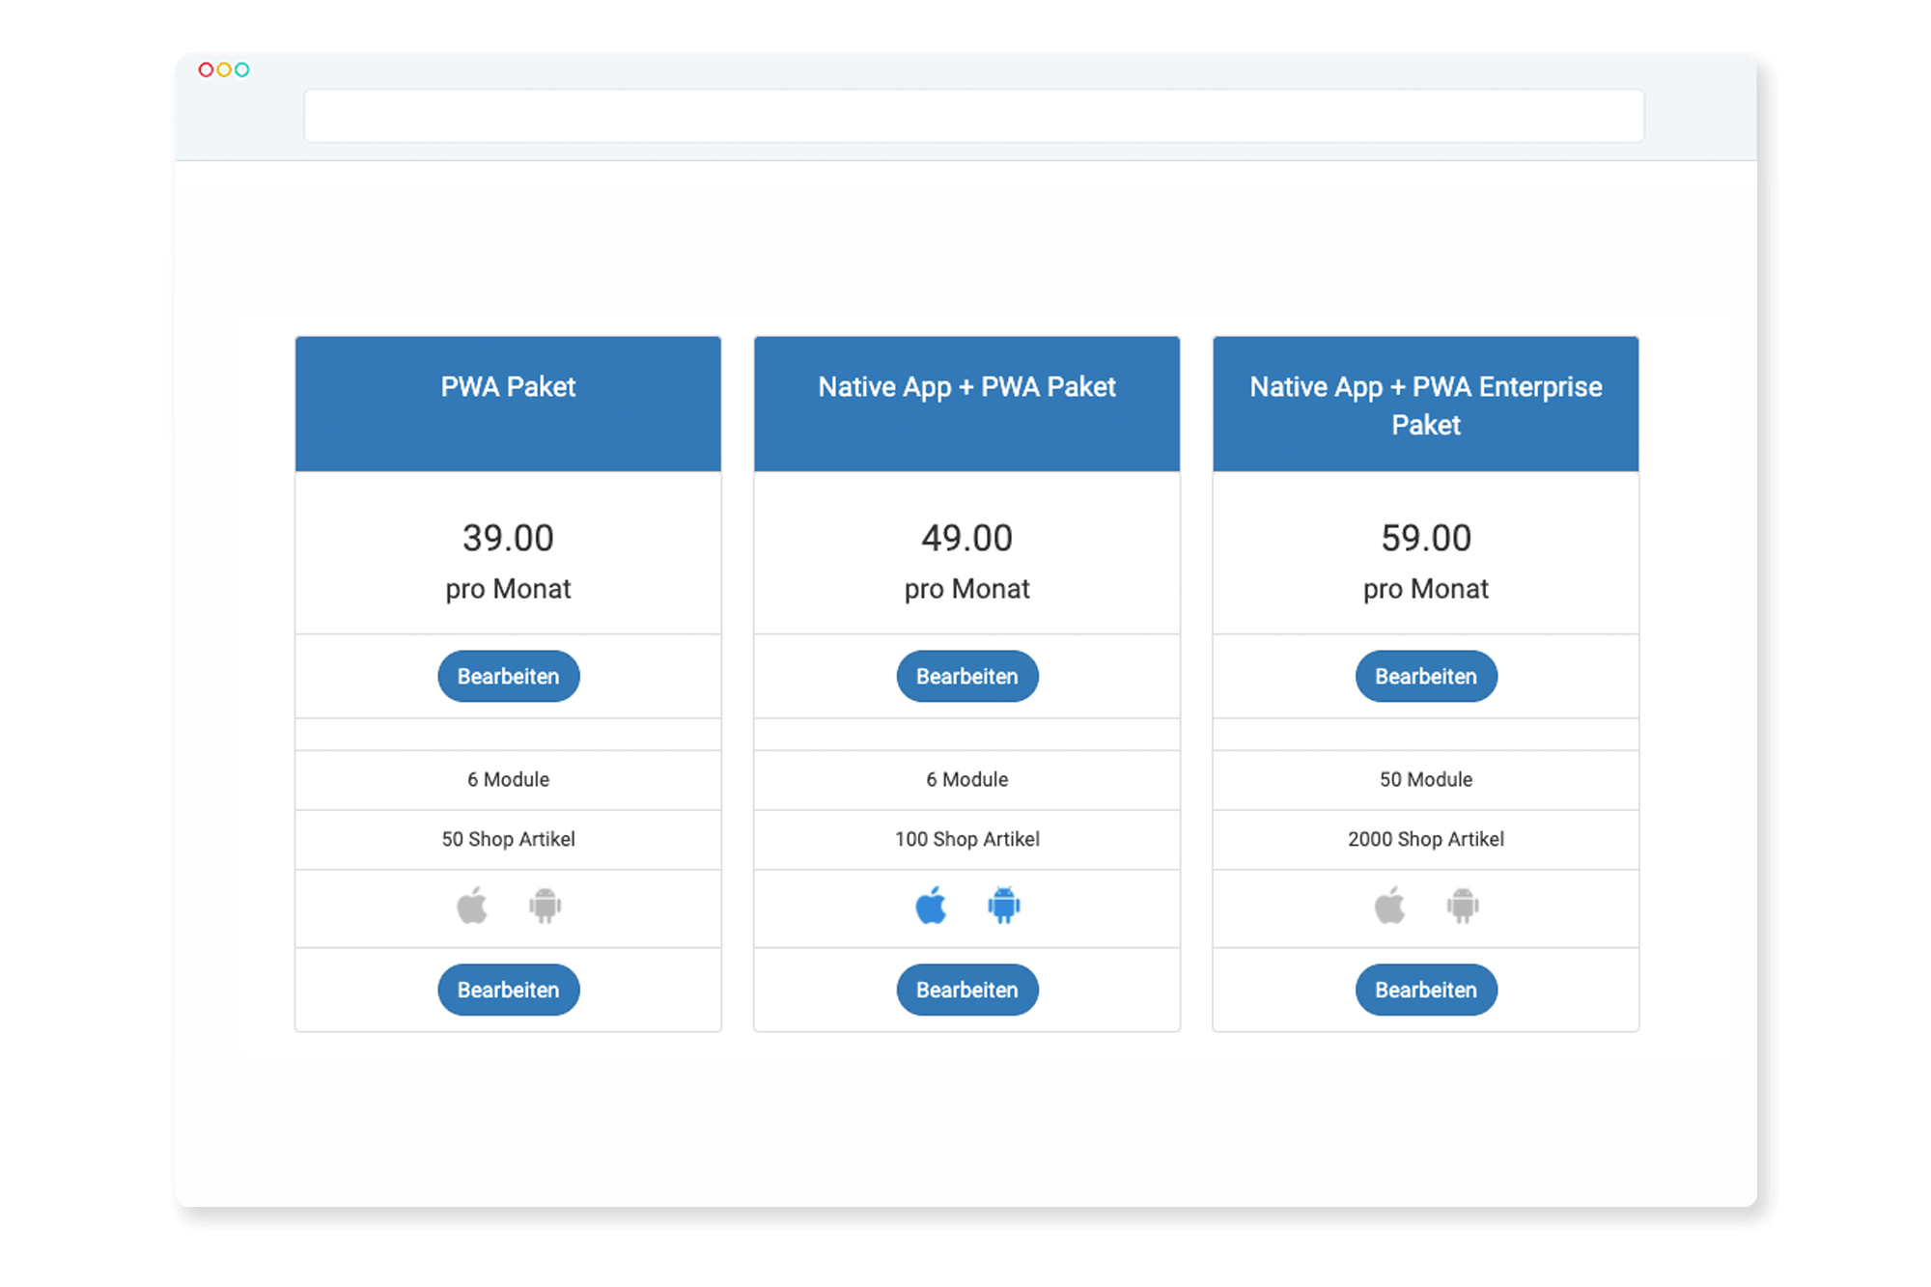Viewport: 1931px width, 1287px height.
Task: Click the 2000 Shop Artikel row
Action: [x=1426, y=839]
